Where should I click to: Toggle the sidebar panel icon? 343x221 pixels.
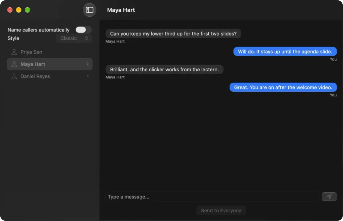[x=89, y=10]
